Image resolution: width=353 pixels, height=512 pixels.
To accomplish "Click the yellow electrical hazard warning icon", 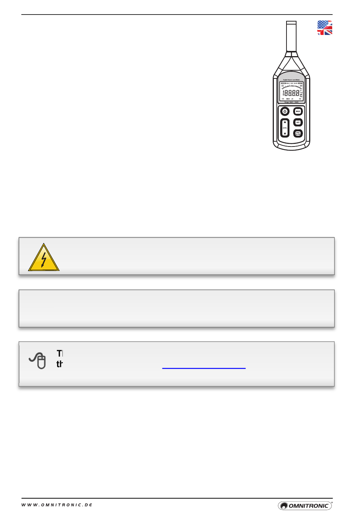I will pyautogui.click(x=44, y=257).
